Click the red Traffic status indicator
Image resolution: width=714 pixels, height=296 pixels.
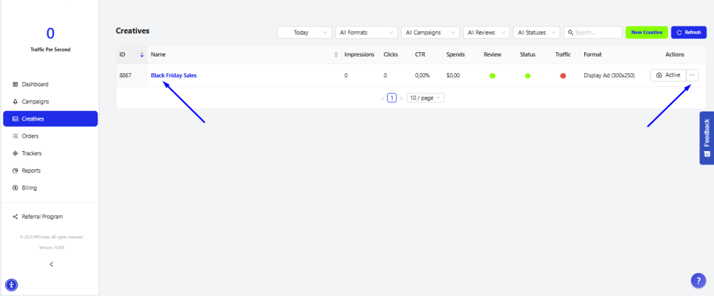coord(563,75)
